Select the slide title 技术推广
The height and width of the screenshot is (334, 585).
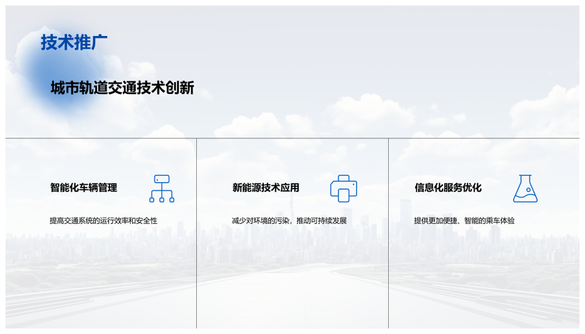74,43
